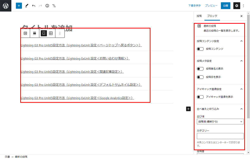The image size is (250, 165).
Task: Enable アイキャッチ画像を表示 toggle
Action: tap(200, 97)
